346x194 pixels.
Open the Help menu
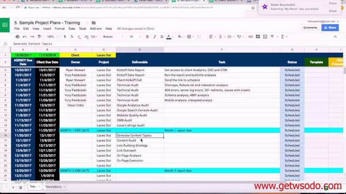109,29
